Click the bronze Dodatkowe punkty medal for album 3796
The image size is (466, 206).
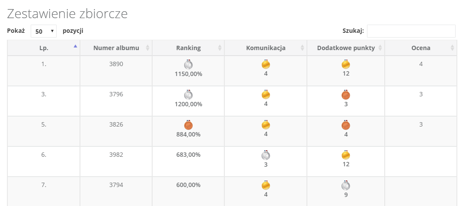(x=346, y=95)
